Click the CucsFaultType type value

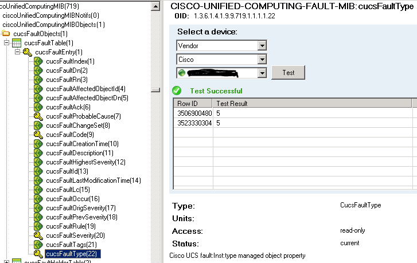[361, 205]
